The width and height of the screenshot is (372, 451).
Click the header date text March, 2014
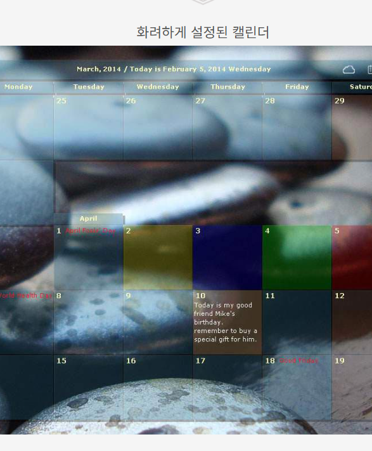click(x=98, y=69)
